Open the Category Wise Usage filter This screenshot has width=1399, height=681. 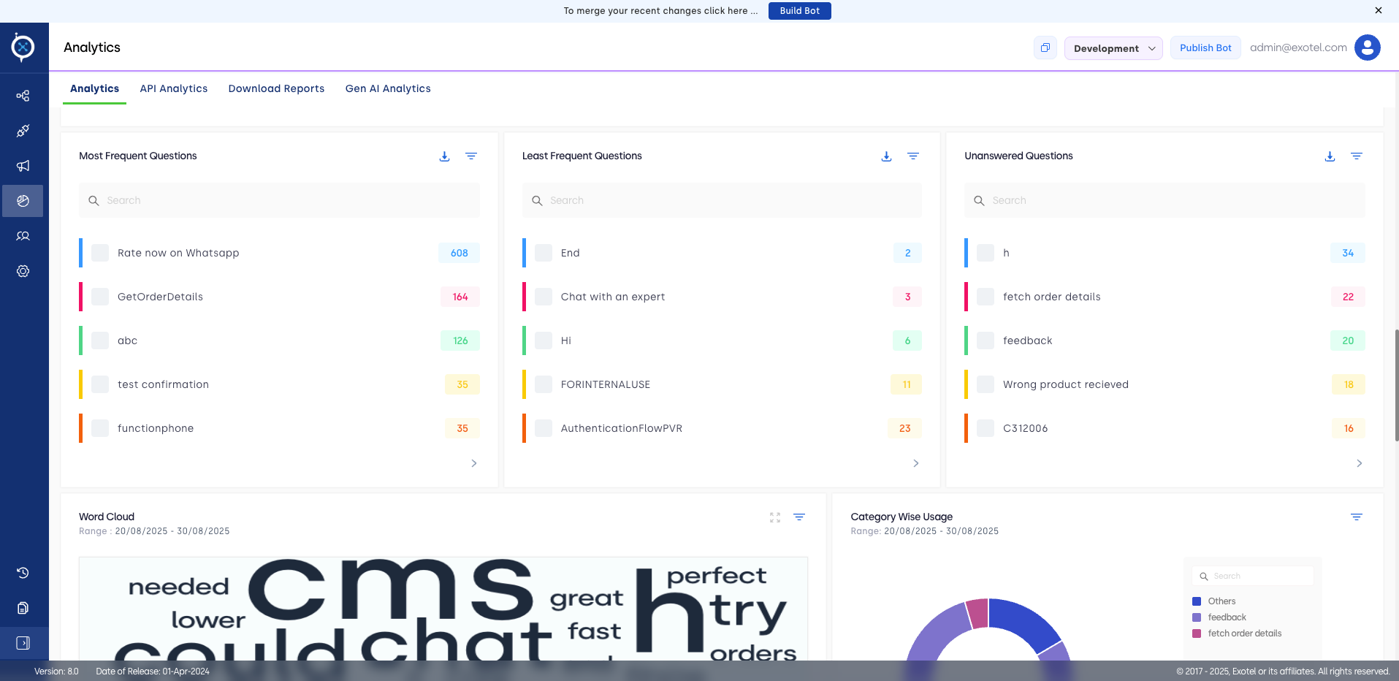tap(1357, 517)
